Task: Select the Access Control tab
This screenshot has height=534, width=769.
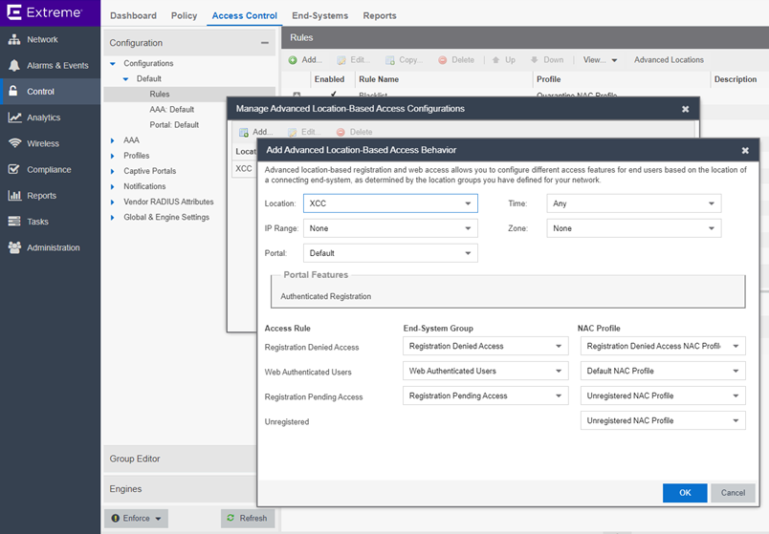Action: pos(244,15)
